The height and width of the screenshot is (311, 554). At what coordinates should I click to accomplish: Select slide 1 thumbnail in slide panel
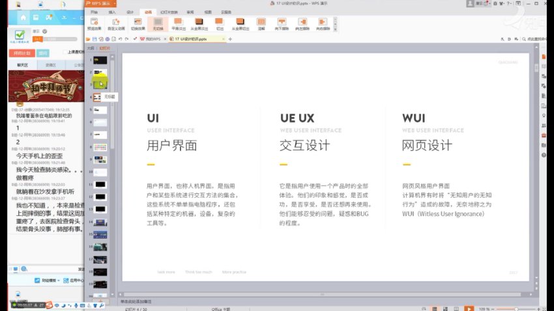100,60
